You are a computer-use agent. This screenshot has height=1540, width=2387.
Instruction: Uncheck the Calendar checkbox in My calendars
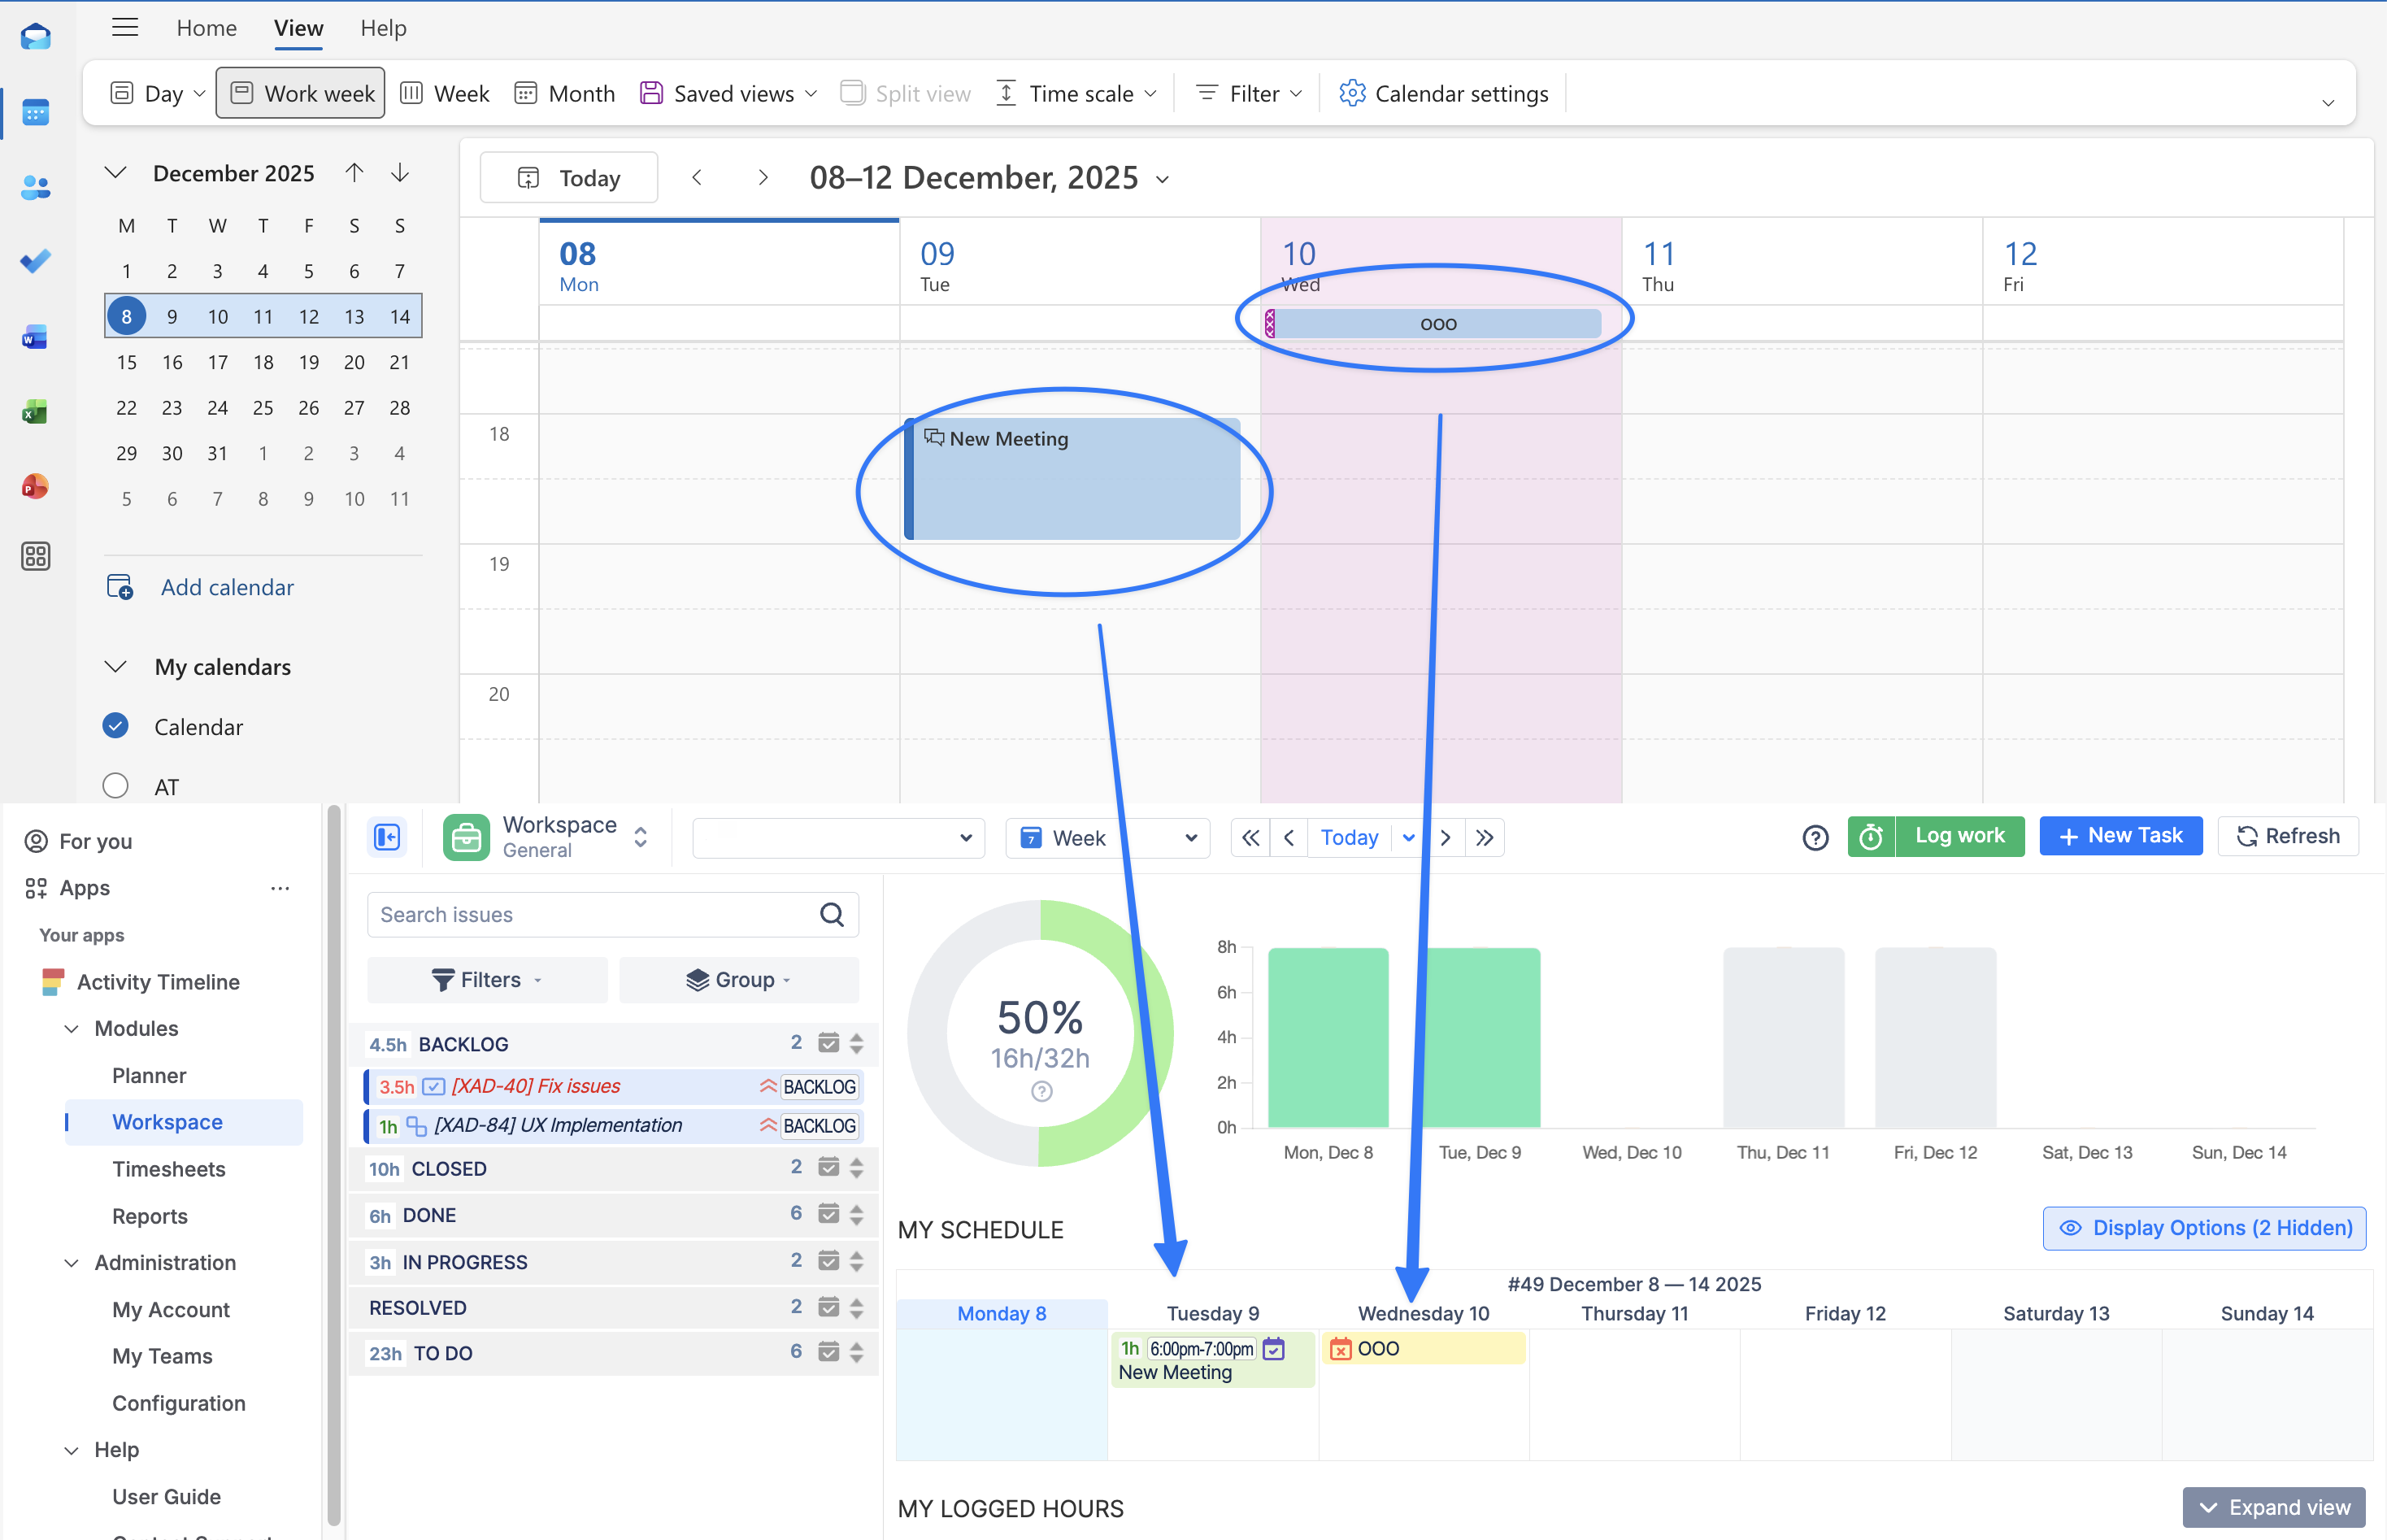116,726
